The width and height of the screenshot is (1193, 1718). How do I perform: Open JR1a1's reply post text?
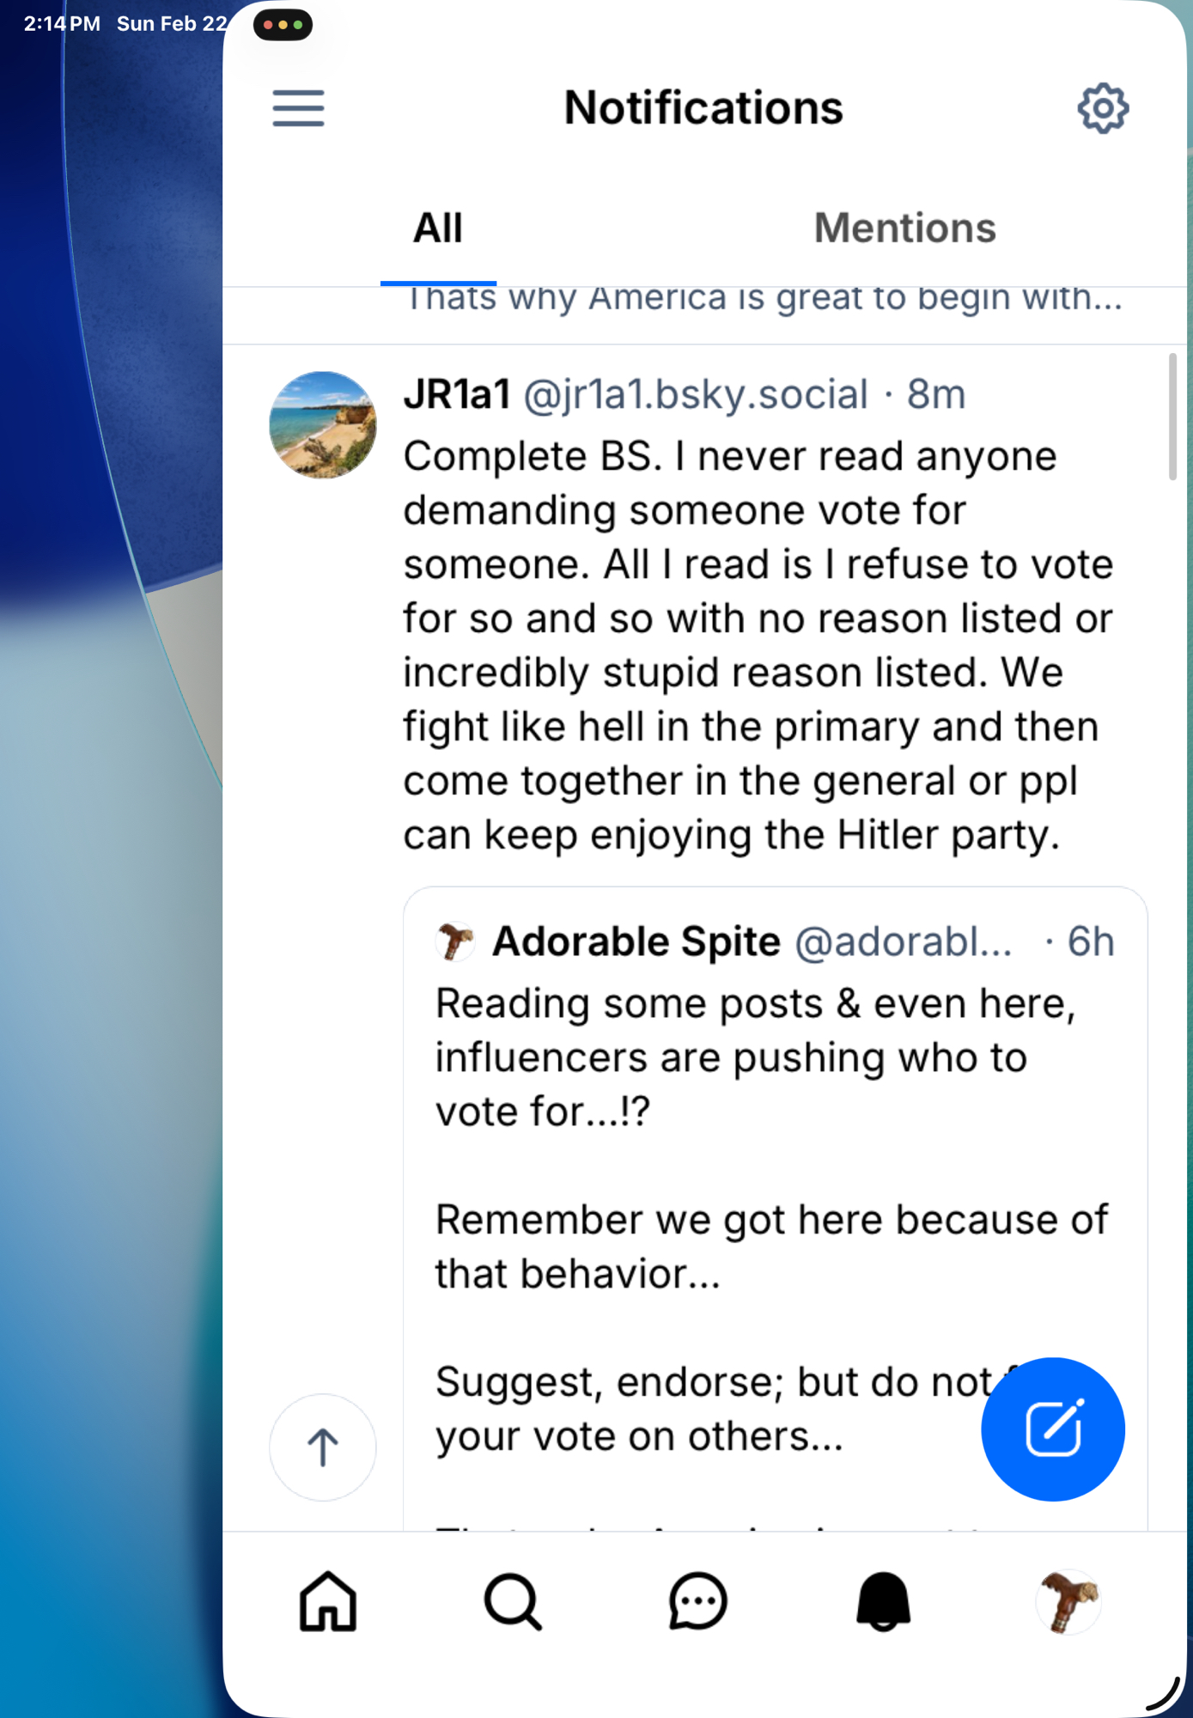coord(756,644)
